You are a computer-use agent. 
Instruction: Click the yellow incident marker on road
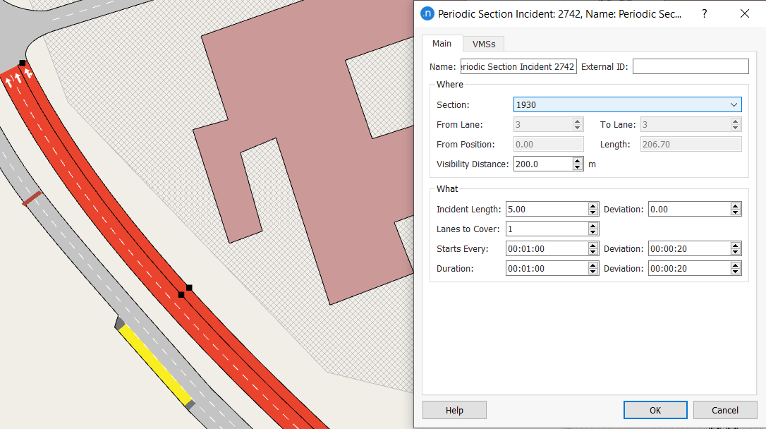point(155,364)
